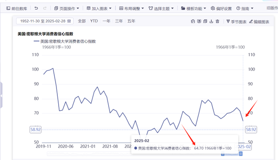Screen dimensions: 278x160
Task: Click the 模板功能 folder icon
Action: point(183,8)
